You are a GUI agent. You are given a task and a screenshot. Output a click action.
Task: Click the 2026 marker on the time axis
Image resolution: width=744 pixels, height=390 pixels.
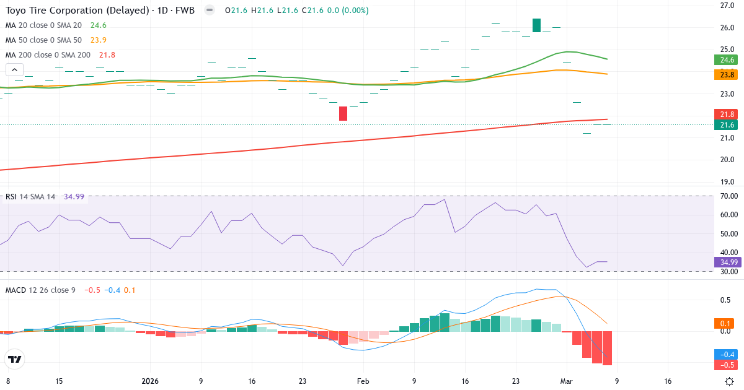149,382
